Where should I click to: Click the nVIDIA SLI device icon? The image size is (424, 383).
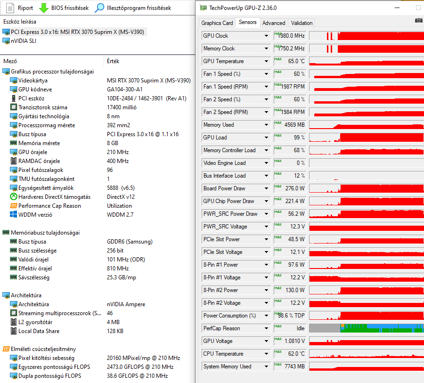6,41
